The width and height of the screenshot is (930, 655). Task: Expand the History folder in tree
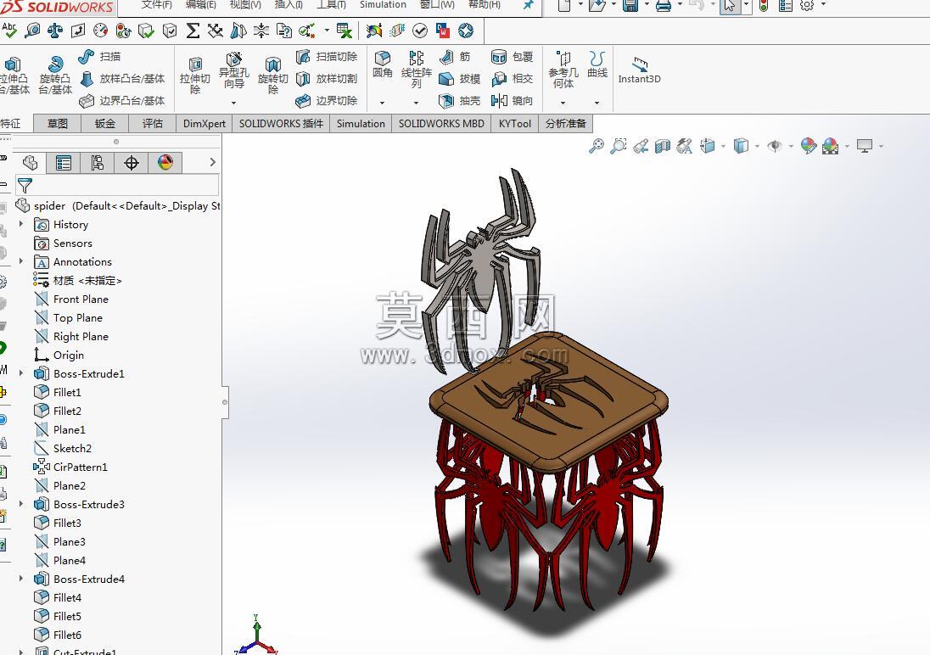click(21, 224)
